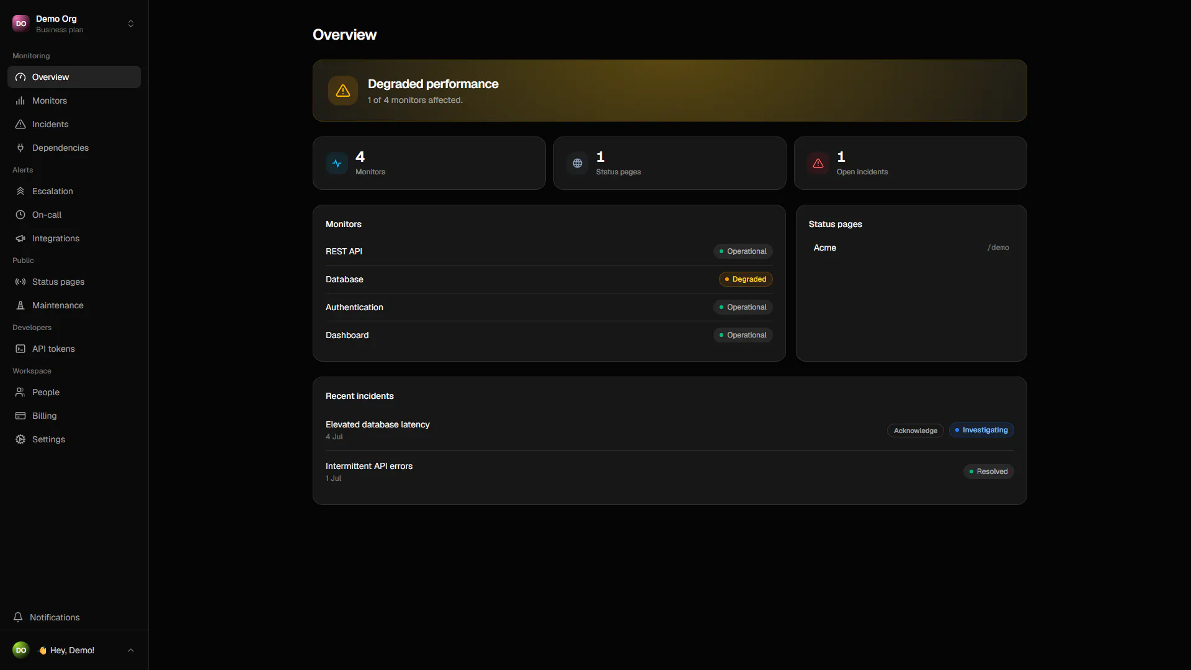Click the 1 Status pages stat card
Screen dimensions: 1191x670
(670, 163)
